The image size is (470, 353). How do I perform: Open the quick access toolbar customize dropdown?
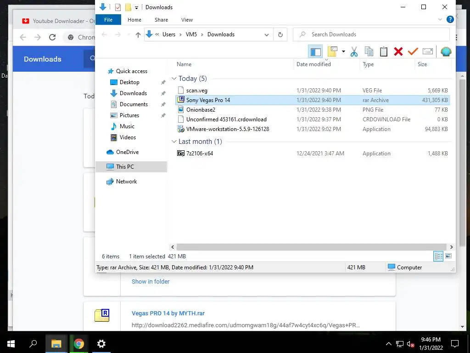(136, 7)
